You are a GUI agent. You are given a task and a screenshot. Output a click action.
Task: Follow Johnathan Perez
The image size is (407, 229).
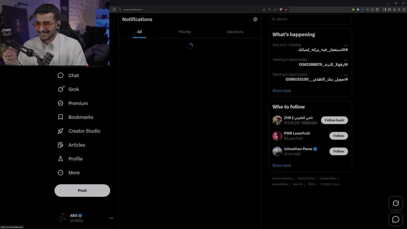click(339, 151)
